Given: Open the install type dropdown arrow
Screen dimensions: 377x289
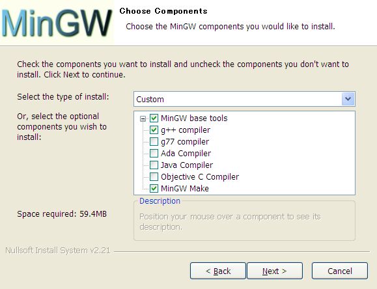Looking at the screenshot, I should (x=348, y=99).
